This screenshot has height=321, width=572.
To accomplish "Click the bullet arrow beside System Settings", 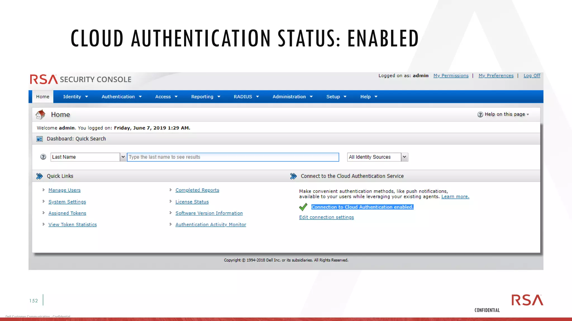I will pos(44,201).
